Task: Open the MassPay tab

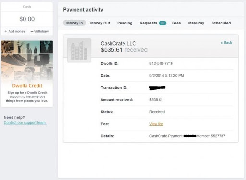Action: click(196, 23)
